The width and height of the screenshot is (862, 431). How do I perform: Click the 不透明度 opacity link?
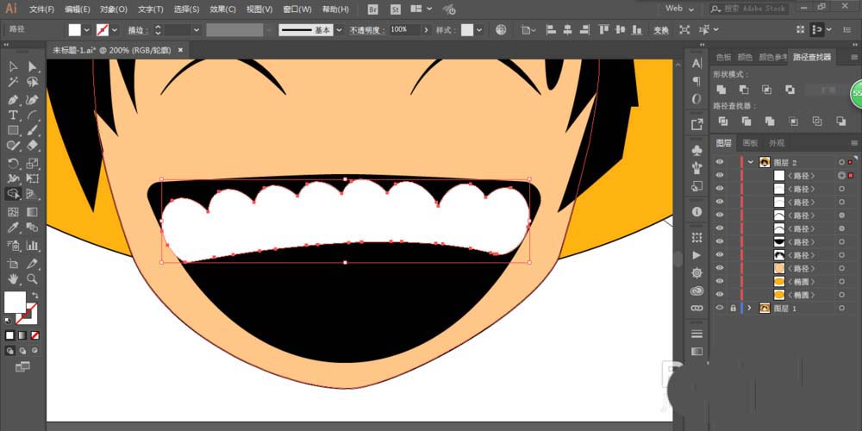click(x=368, y=30)
